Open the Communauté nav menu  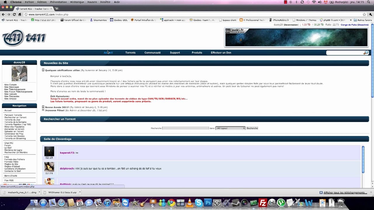(153, 52)
